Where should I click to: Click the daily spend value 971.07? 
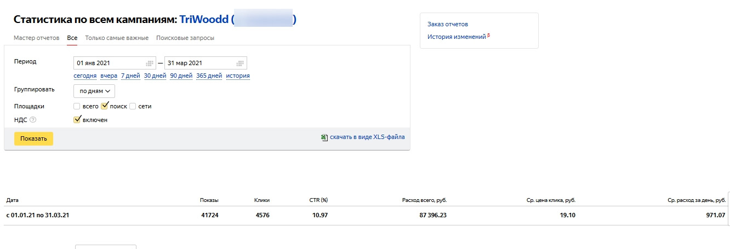tap(715, 216)
